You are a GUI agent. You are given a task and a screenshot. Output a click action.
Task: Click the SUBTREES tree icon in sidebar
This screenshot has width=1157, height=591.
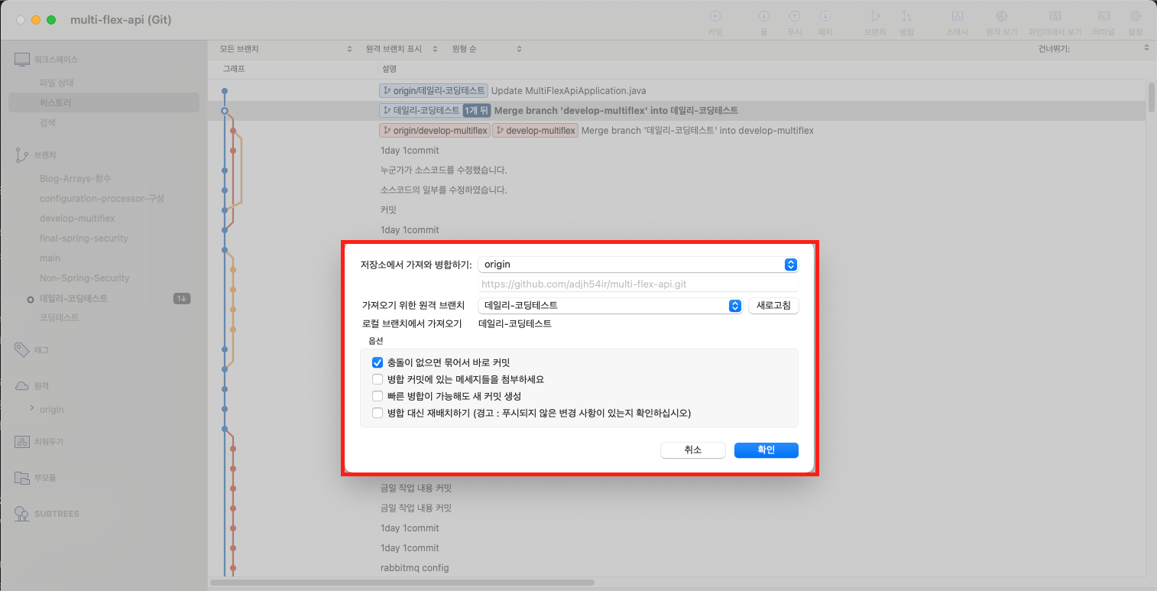pyautogui.click(x=22, y=513)
